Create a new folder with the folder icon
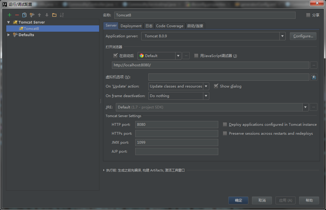Image resolution: width=326 pixels, height=210 pixels. click(x=54, y=15)
